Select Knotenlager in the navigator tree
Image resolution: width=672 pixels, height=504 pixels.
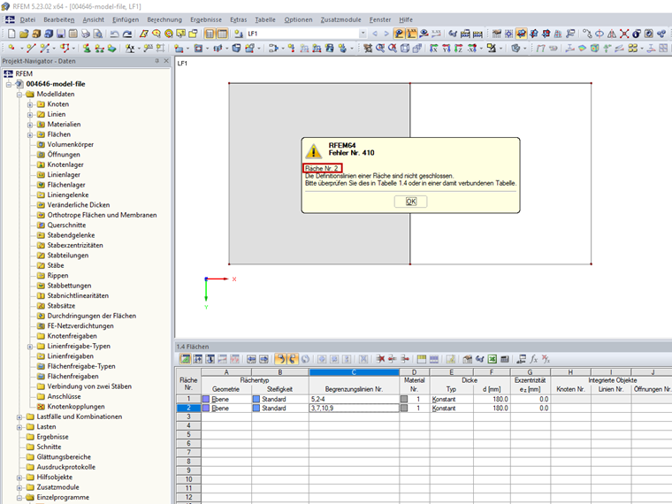[65, 164]
